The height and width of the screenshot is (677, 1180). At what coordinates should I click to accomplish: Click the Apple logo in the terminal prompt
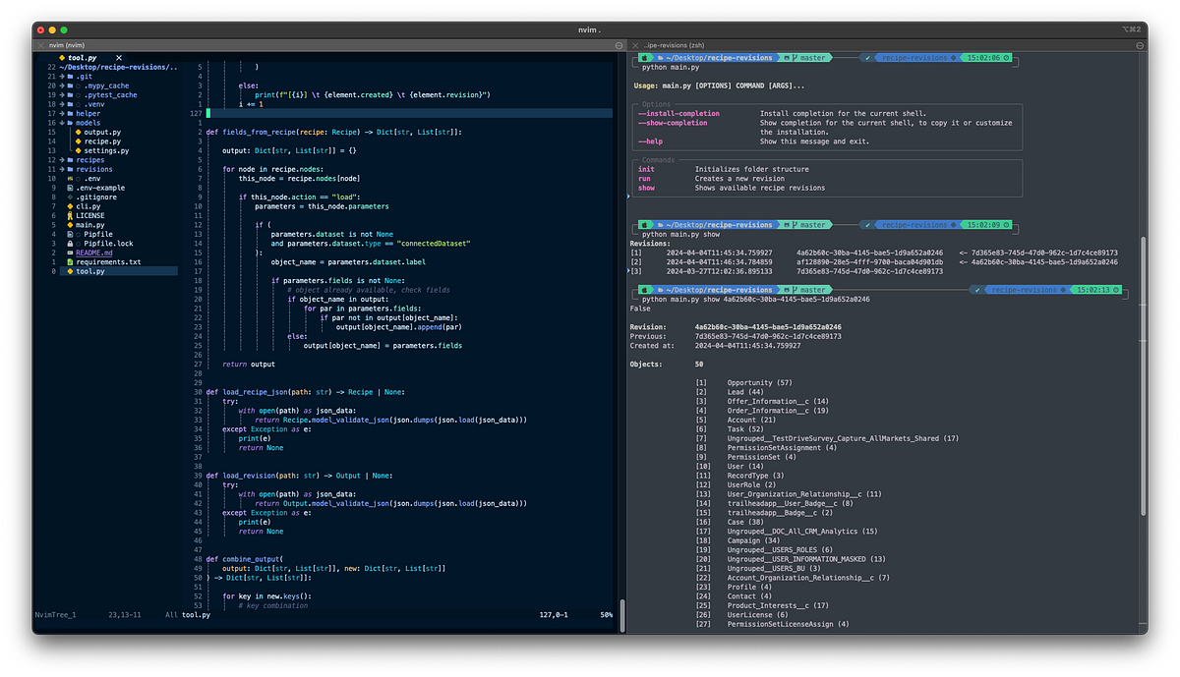tap(644, 57)
